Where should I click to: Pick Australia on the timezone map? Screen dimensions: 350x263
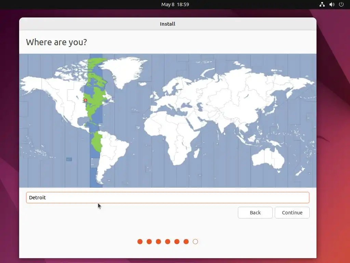[268, 158]
